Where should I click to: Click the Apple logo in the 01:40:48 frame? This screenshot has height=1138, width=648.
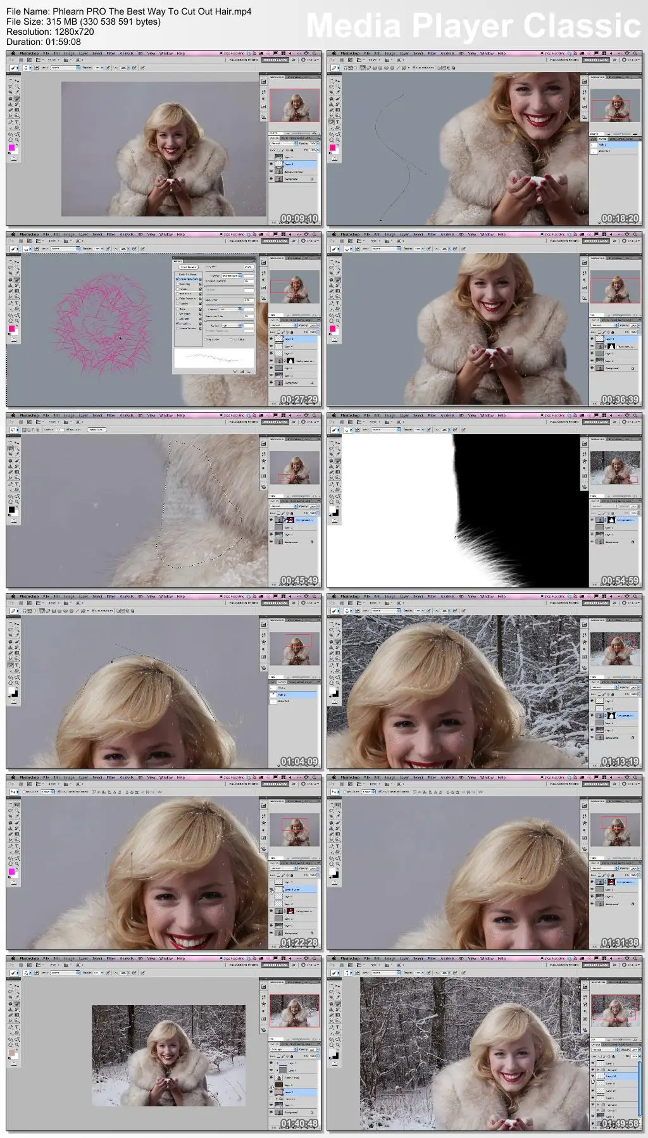click(x=12, y=959)
